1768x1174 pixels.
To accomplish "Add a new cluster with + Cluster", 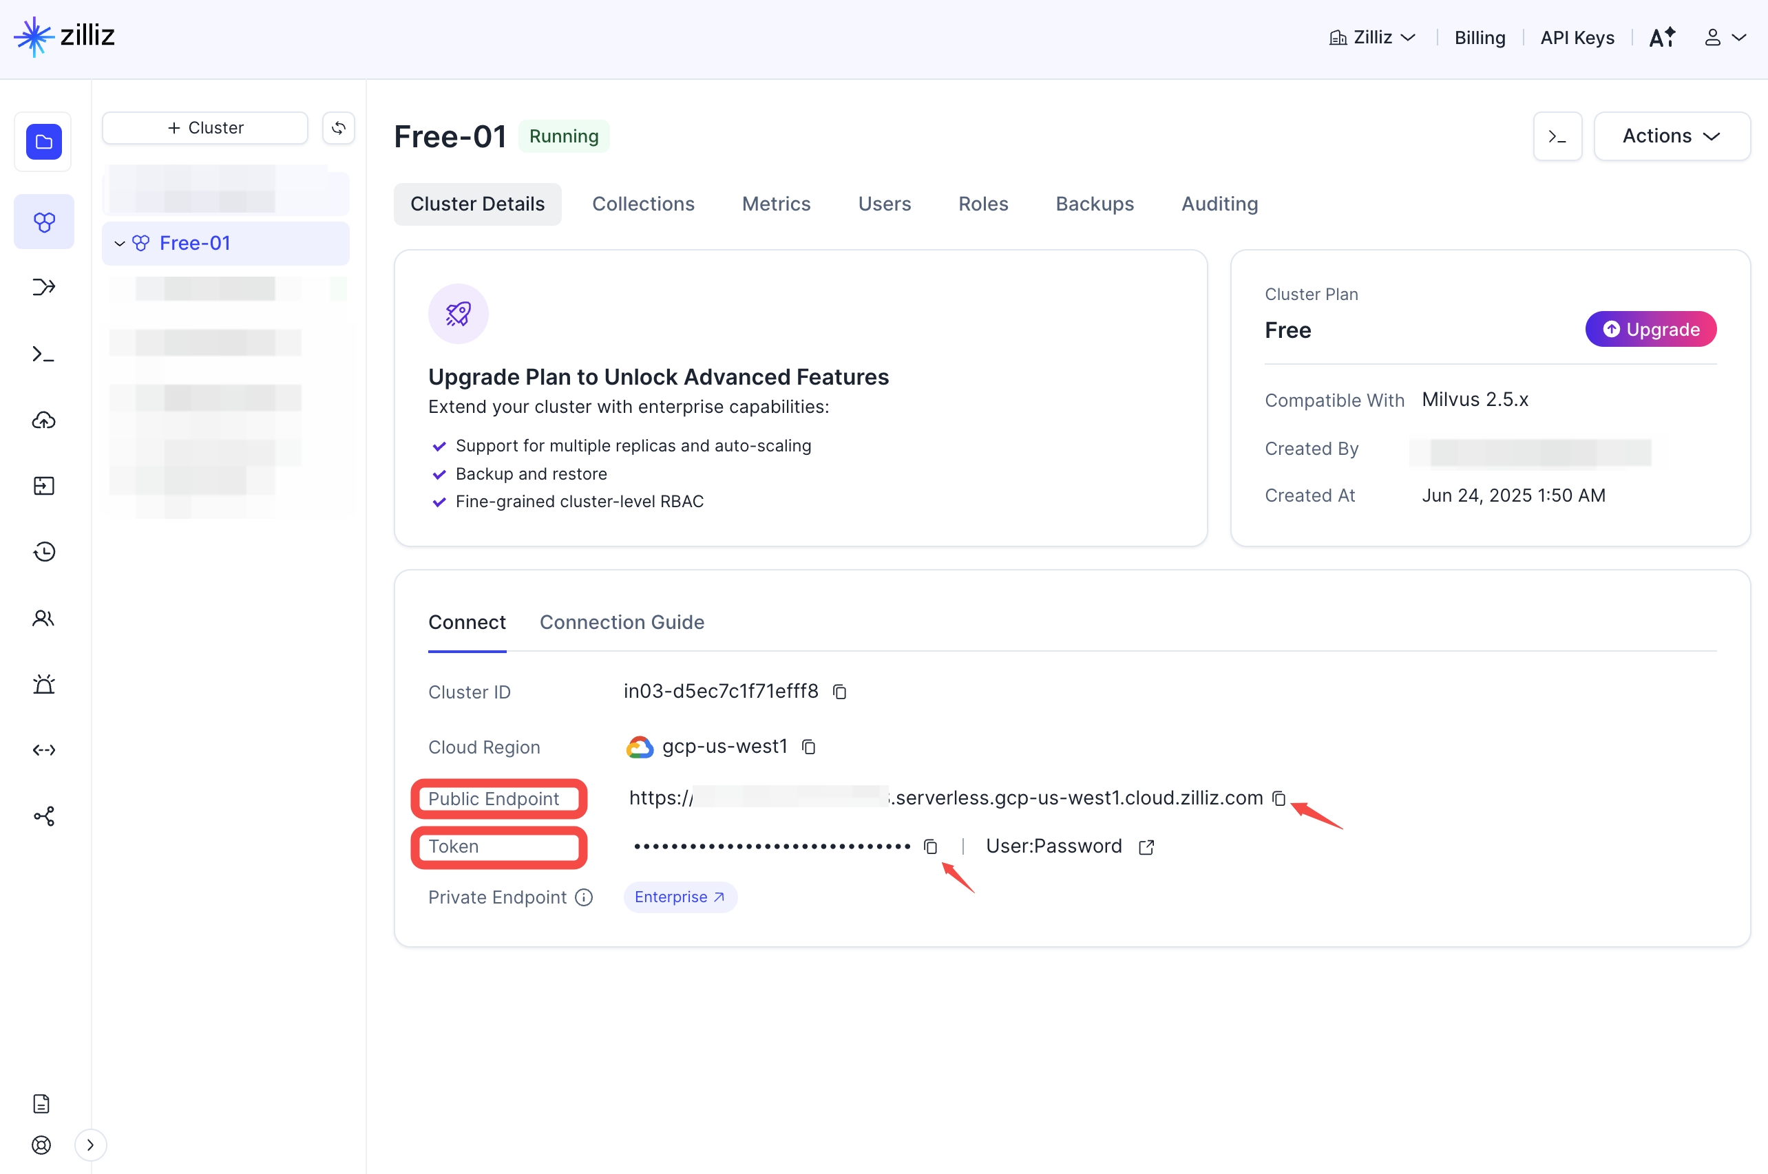I will (205, 128).
